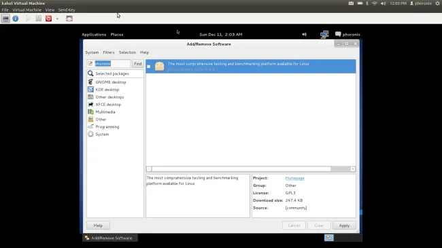The height and width of the screenshot is (248, 442).
Task: Open the View menu
Action: click(x=50, y=10)
